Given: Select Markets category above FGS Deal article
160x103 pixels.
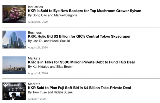Looking at the screenshot, I should pos(34,58).
